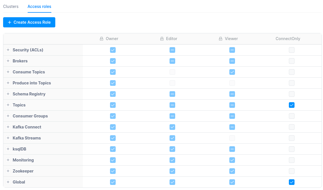This screenshot has height=190, width=323.
Task: Select the Produce into Topics label
Action: coord(32,83)
